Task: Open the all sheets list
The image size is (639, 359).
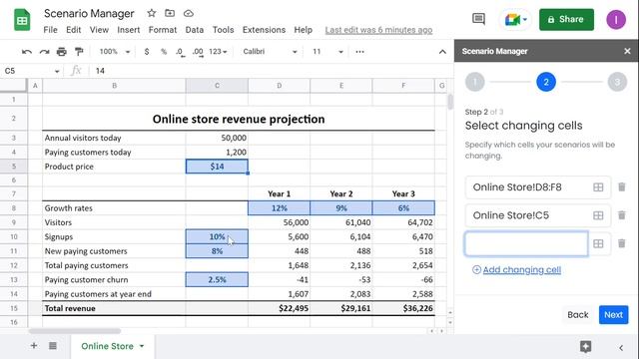Action: [x=53, y=346]
